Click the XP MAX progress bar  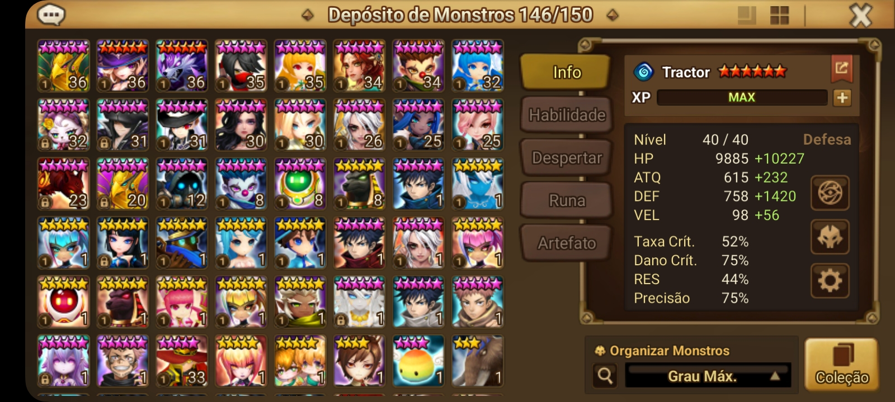pyautogui.click(x=742, y=98)
